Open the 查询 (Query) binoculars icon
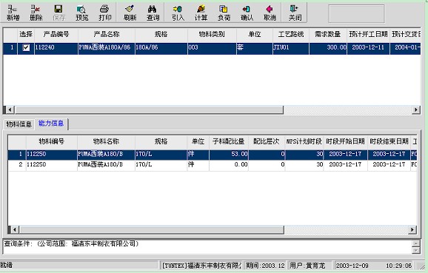Image resolution: width=428 pixels, height=273 pixels. (x=153, y=13)
